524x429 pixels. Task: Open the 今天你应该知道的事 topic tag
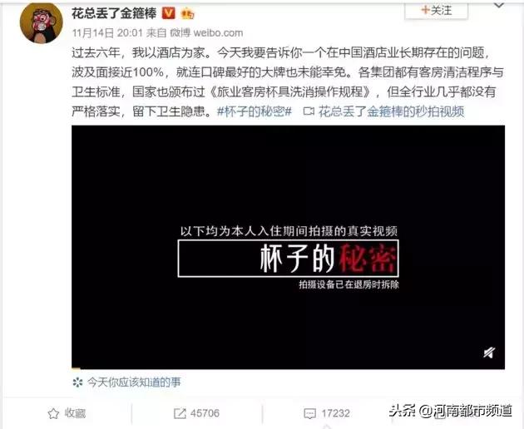[134, 382]
